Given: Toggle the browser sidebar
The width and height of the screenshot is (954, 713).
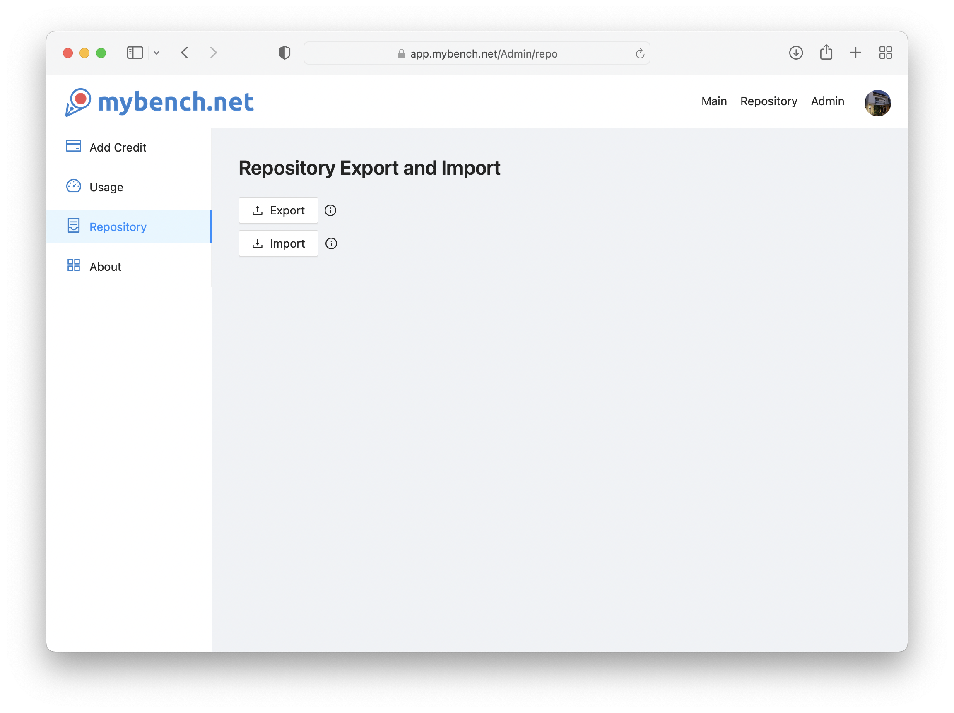Looking at the screenshot, I should 135,52.
